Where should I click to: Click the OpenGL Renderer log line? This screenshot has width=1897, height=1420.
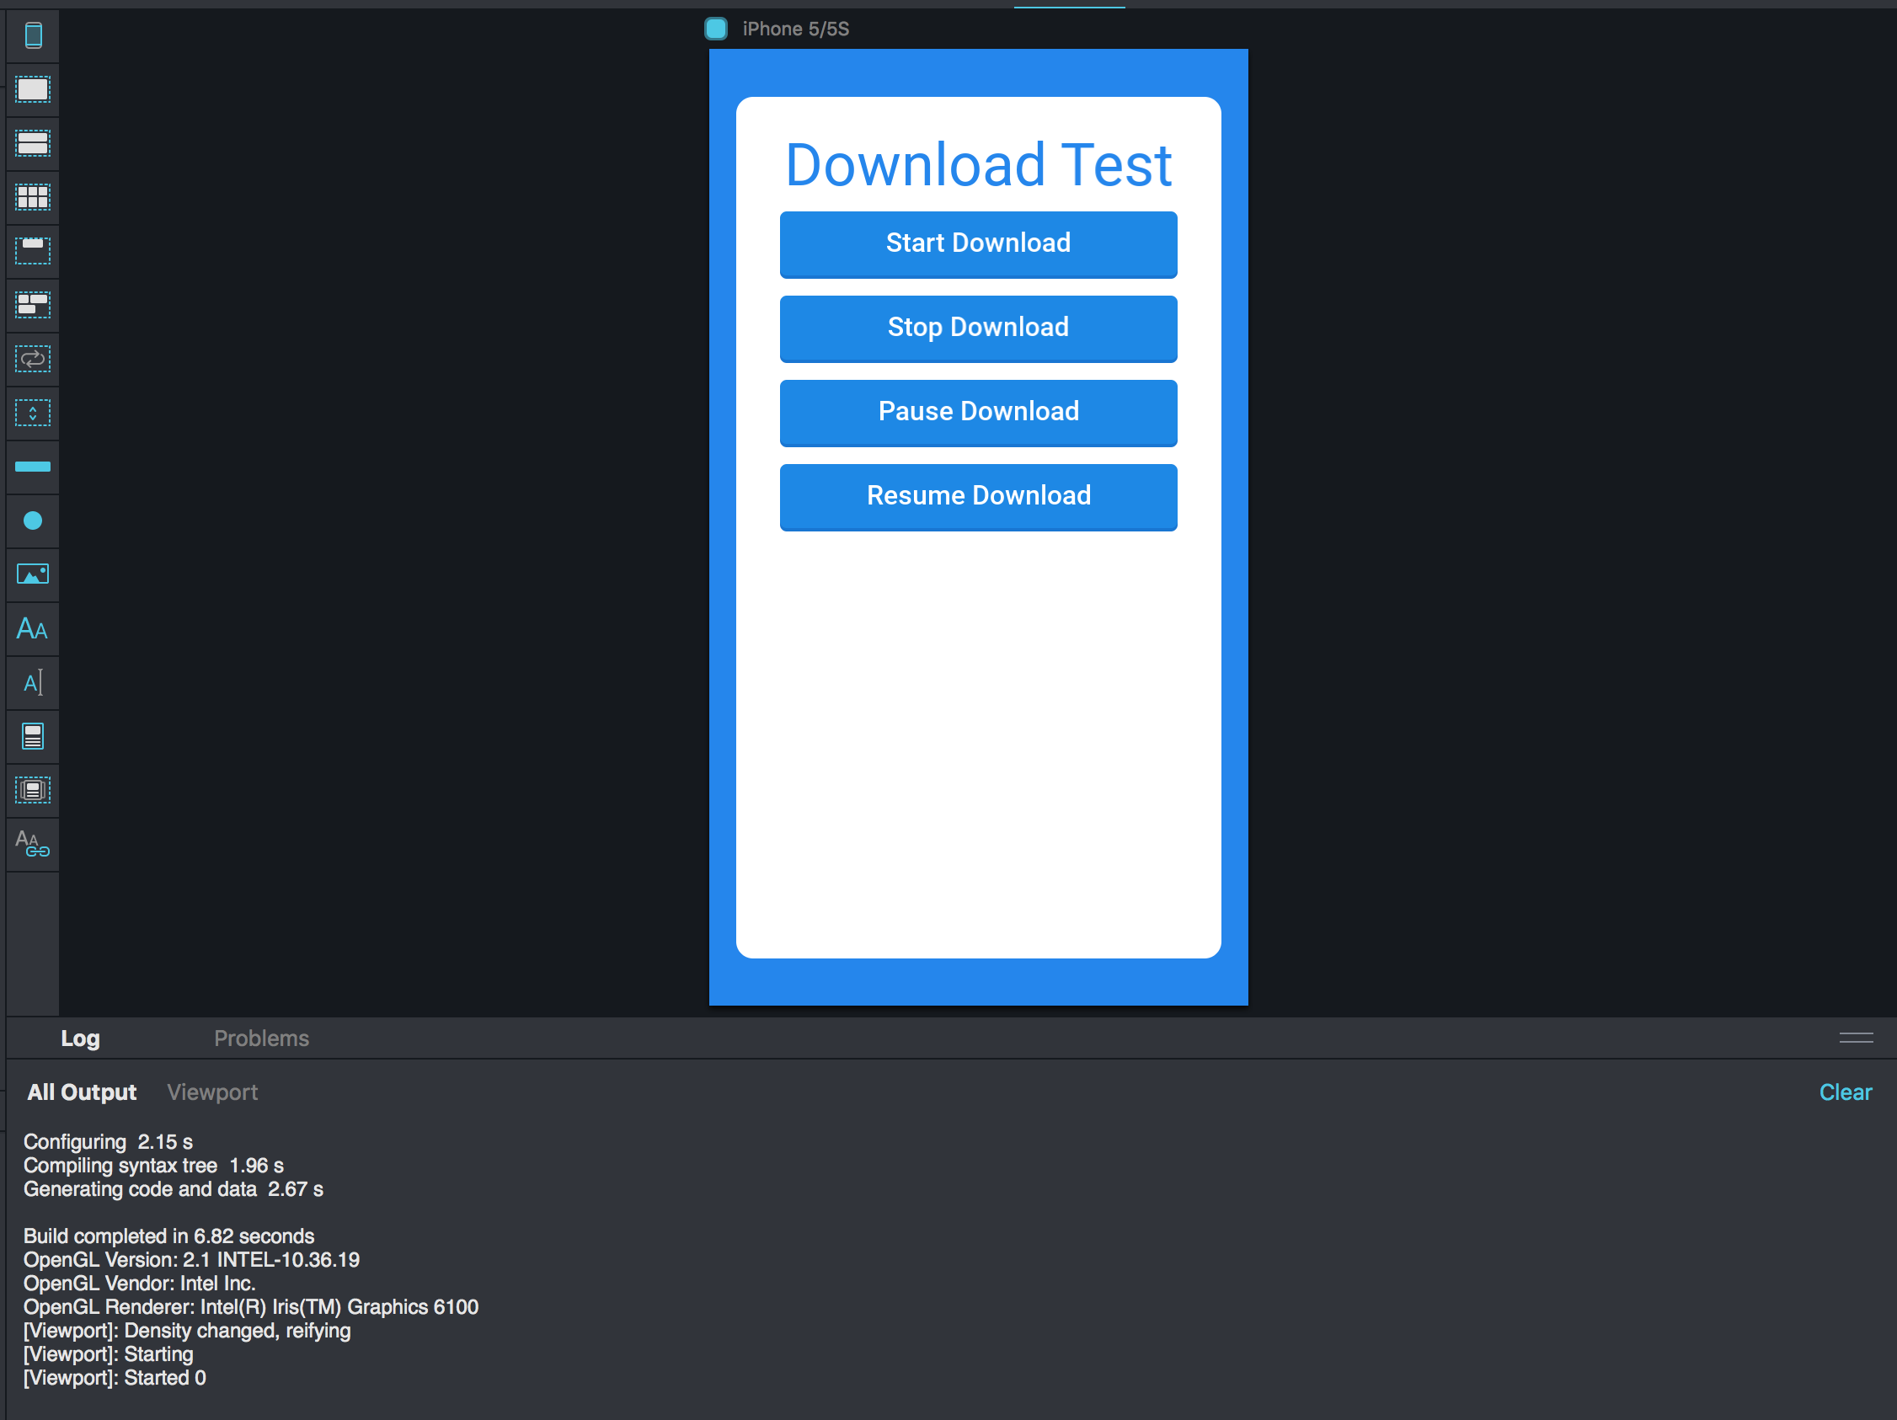[251, 1308]
